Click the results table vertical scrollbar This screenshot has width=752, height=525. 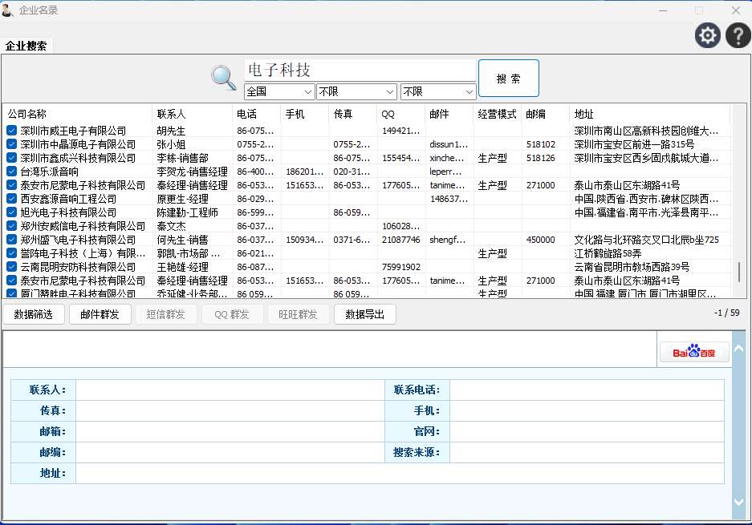pos(741,273)
